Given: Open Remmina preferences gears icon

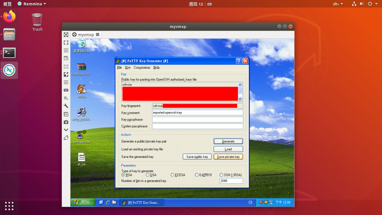Looking at the screenshot, I should [x=66, y=98].
